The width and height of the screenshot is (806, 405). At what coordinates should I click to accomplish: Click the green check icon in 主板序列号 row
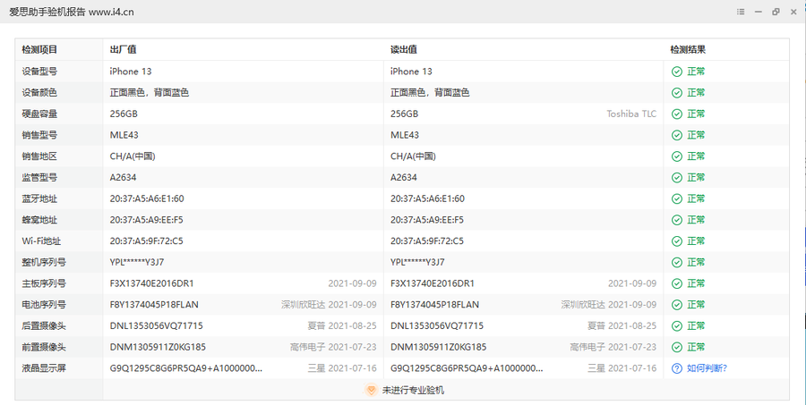(676, 284)
